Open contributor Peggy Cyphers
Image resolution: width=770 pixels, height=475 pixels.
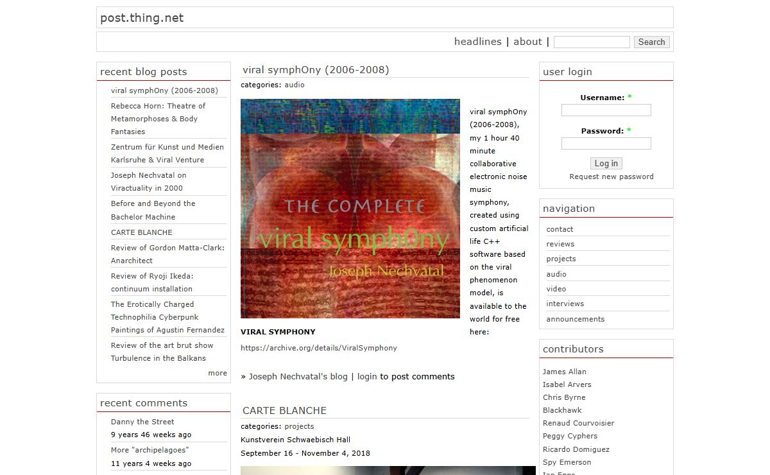point(570,436)
